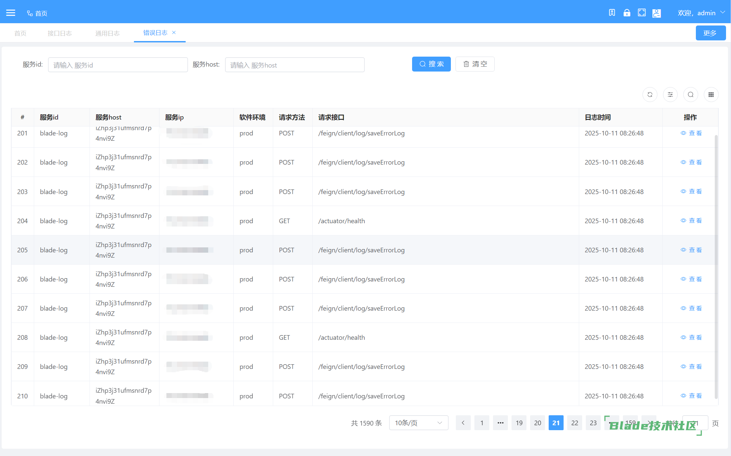Click the 清空 button
The image size is (731, 456).
tap(475, 64)
